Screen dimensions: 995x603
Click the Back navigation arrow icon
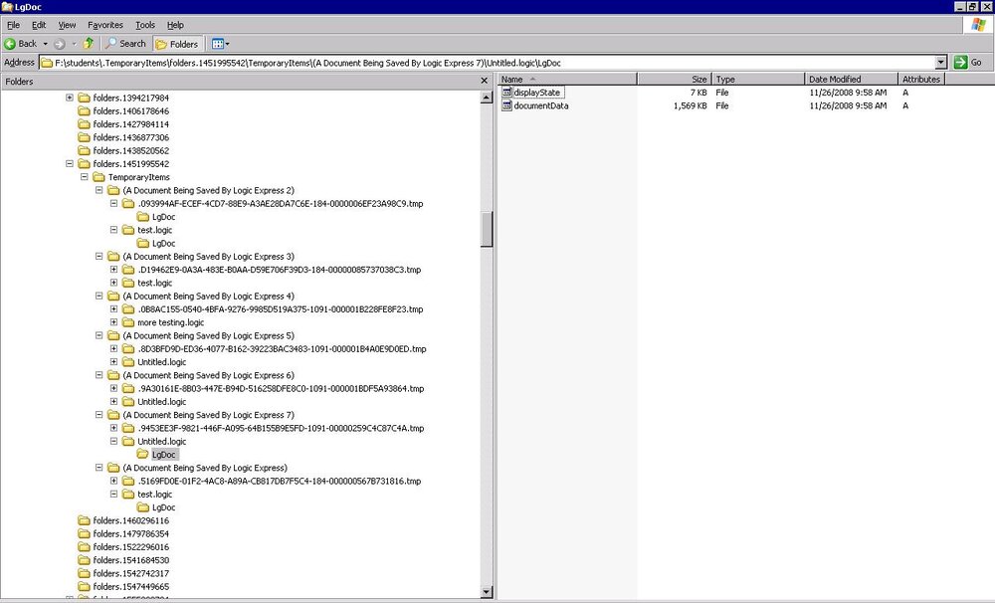[x=10, y=44]
